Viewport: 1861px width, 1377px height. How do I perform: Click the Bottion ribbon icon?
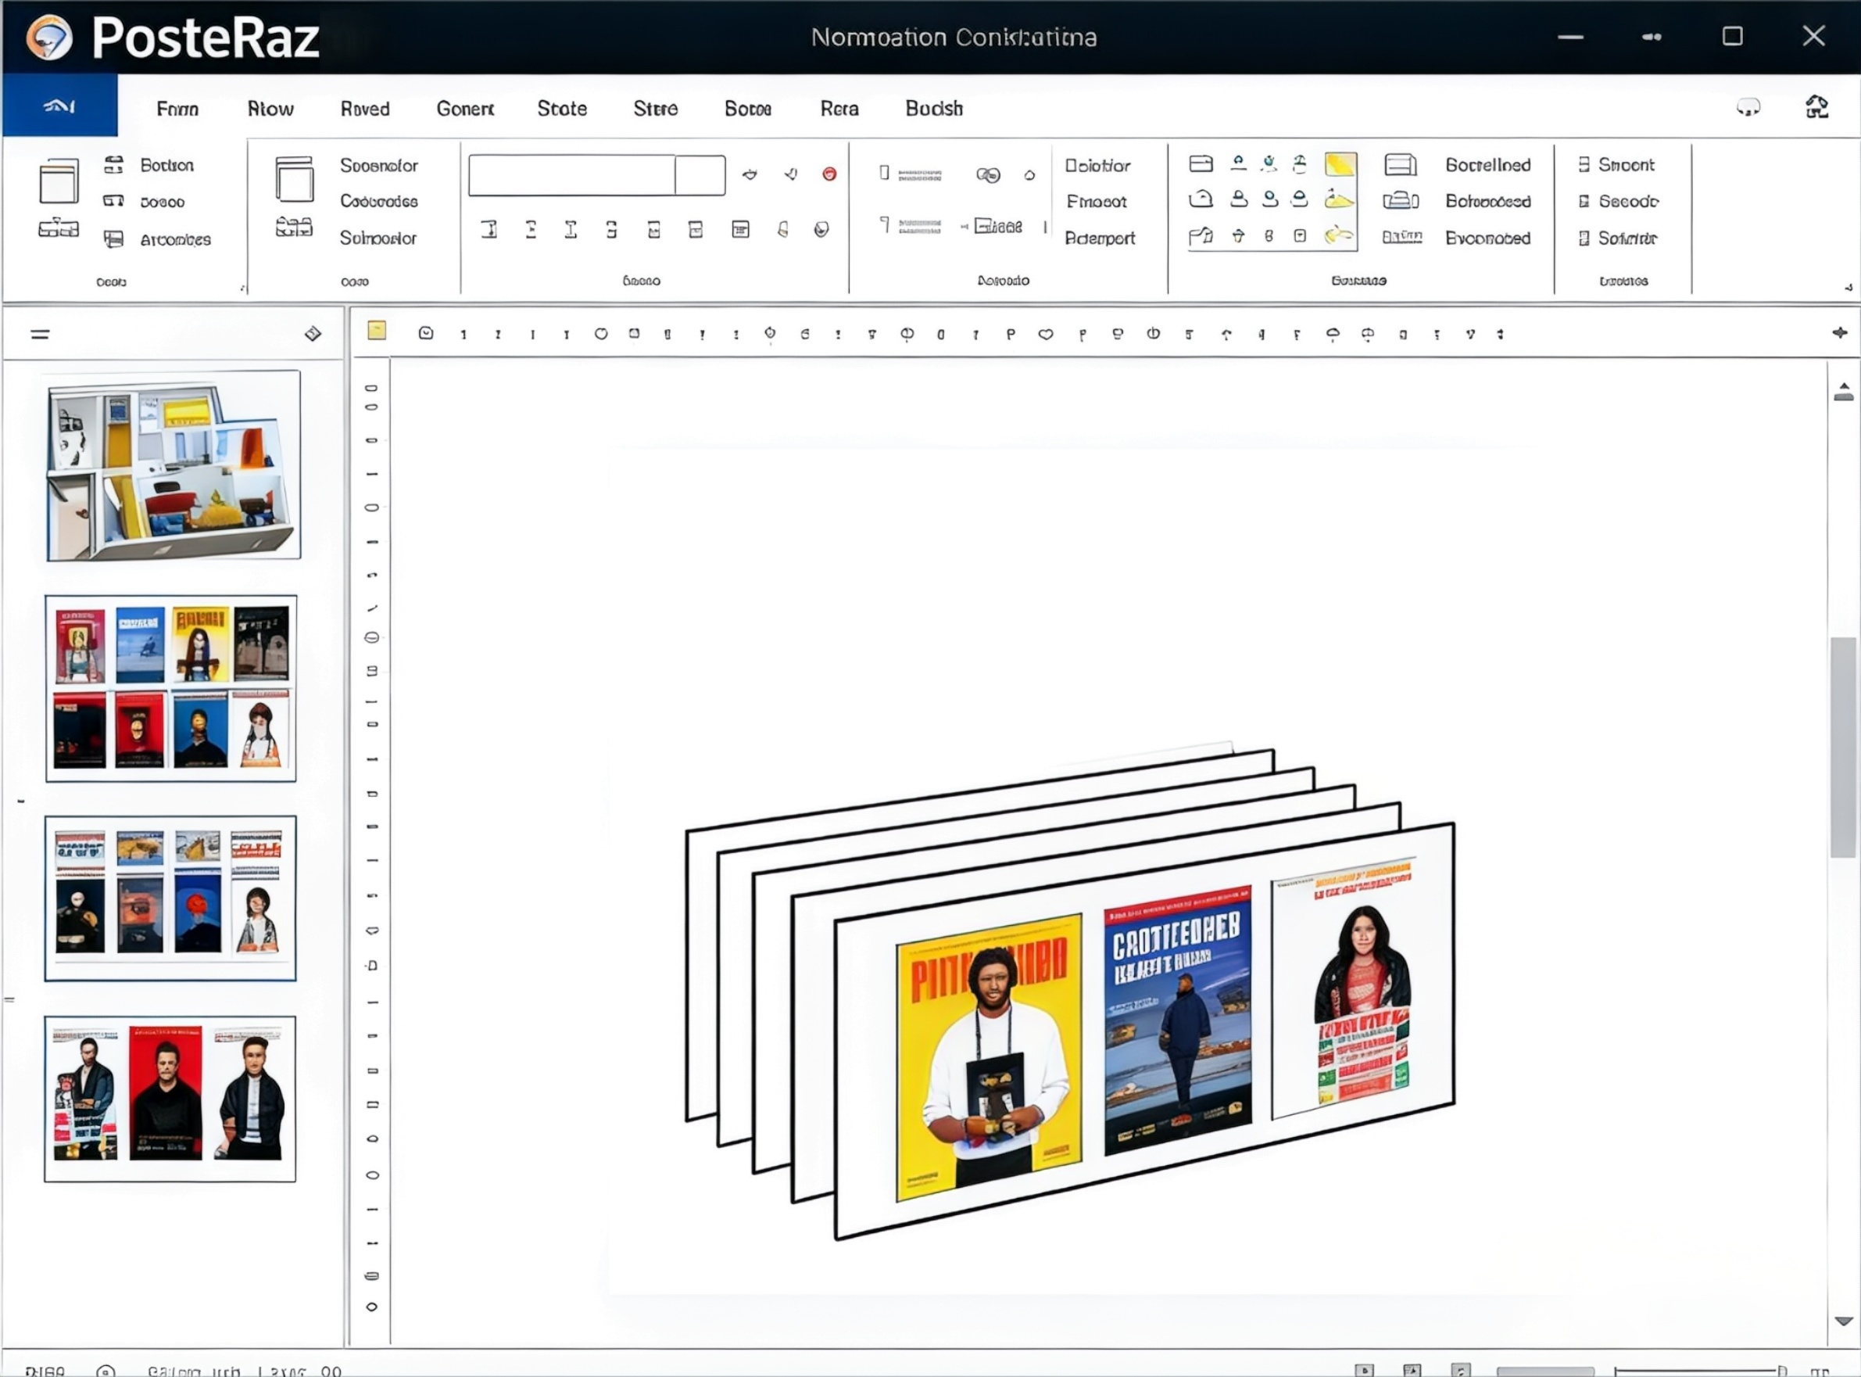[113, 165]
